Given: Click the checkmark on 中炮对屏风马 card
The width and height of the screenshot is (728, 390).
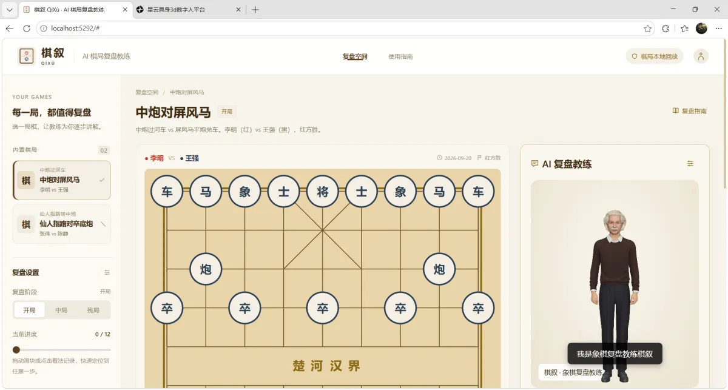Looking at the screenshot, I should pos(102,180).
